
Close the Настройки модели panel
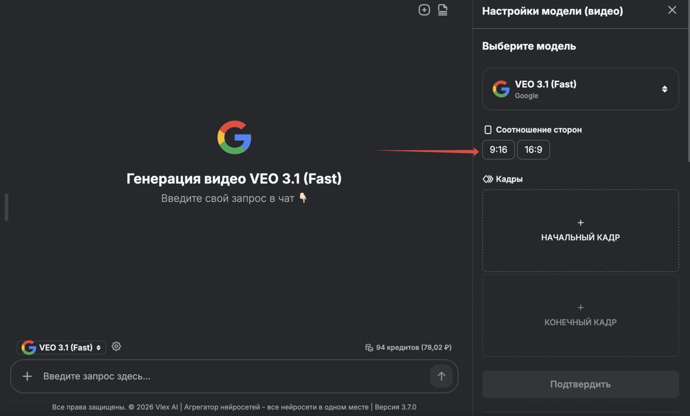coord(672,10)
